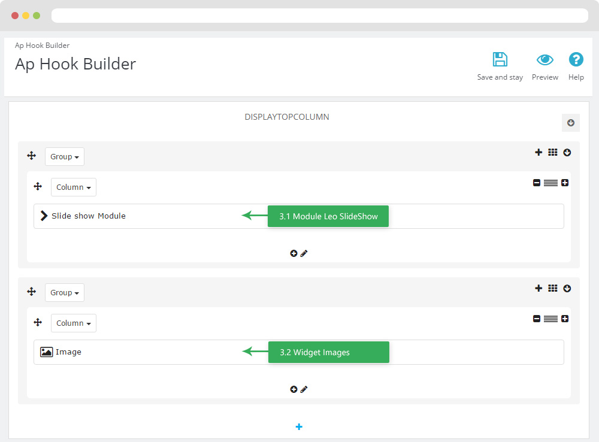599x442 pixels.
Task: Add a column via first Group plus icon
Action: 539,153
